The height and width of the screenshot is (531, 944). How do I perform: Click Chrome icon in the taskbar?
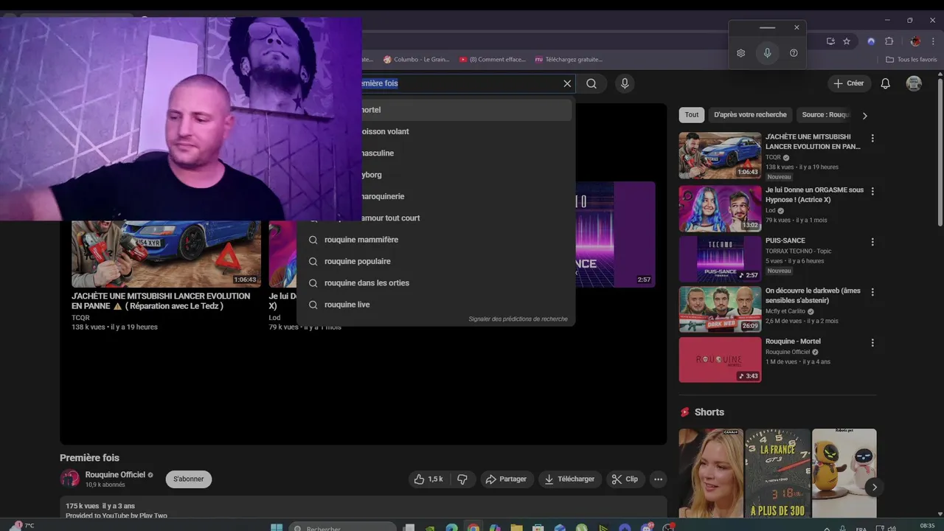pyautogui.click(x=473, y=528)
